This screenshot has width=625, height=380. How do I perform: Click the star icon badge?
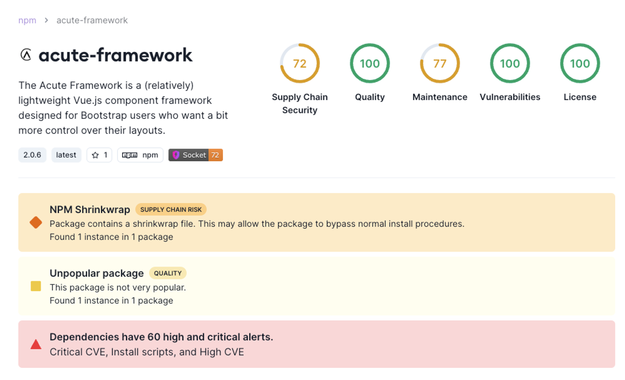pos(99,155)
